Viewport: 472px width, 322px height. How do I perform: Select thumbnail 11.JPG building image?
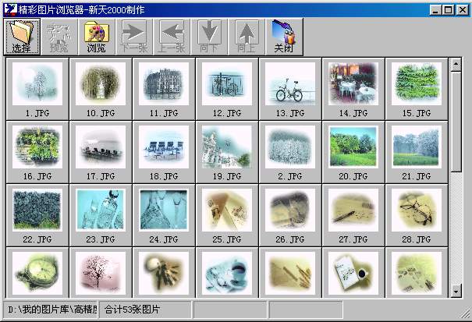coord(164,83)
